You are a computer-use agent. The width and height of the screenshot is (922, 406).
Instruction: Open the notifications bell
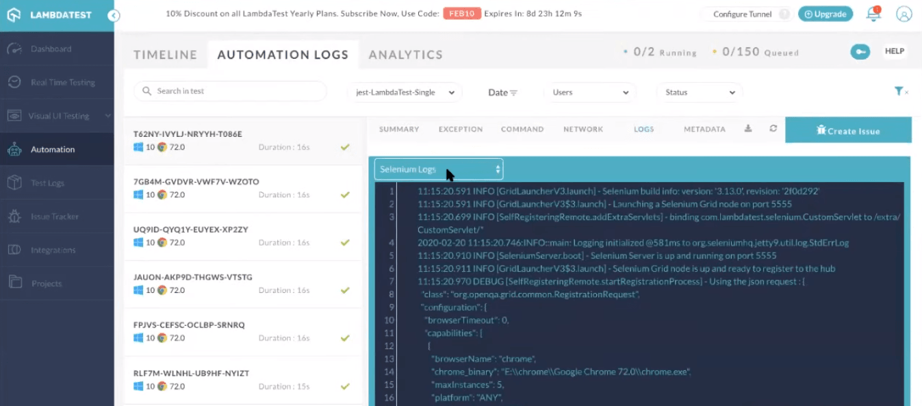[x=873, y=14]
